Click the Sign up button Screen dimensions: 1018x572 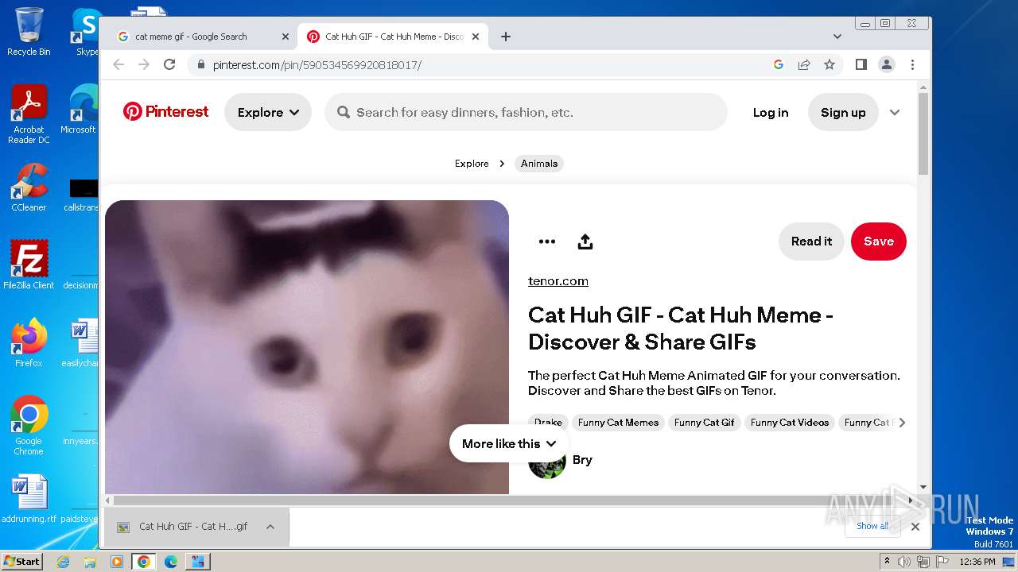[843, 112]
